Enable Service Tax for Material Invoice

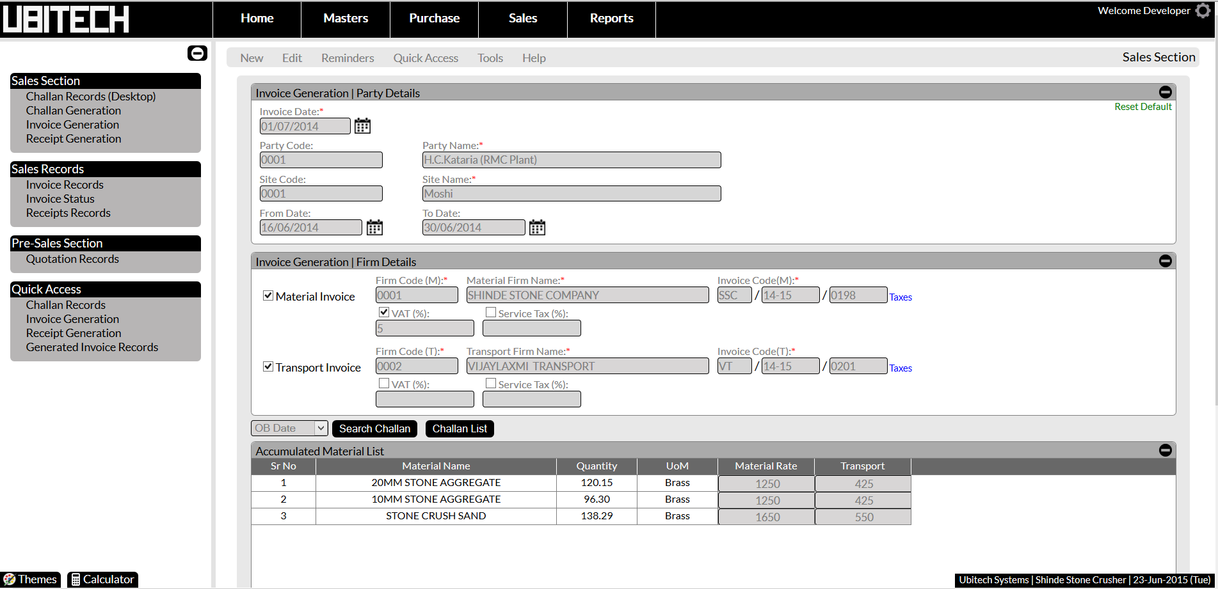[491, 313]
